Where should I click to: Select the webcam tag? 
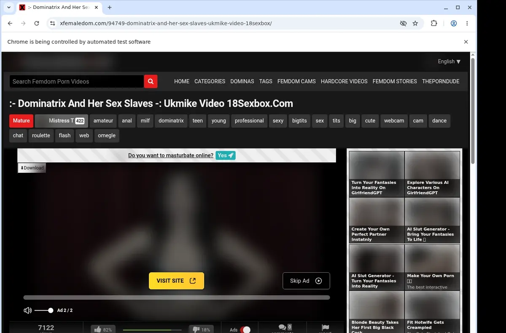coord(394,121)
